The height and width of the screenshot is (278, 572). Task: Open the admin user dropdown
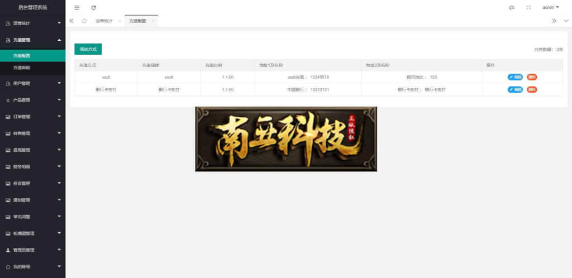coord(550,7)
